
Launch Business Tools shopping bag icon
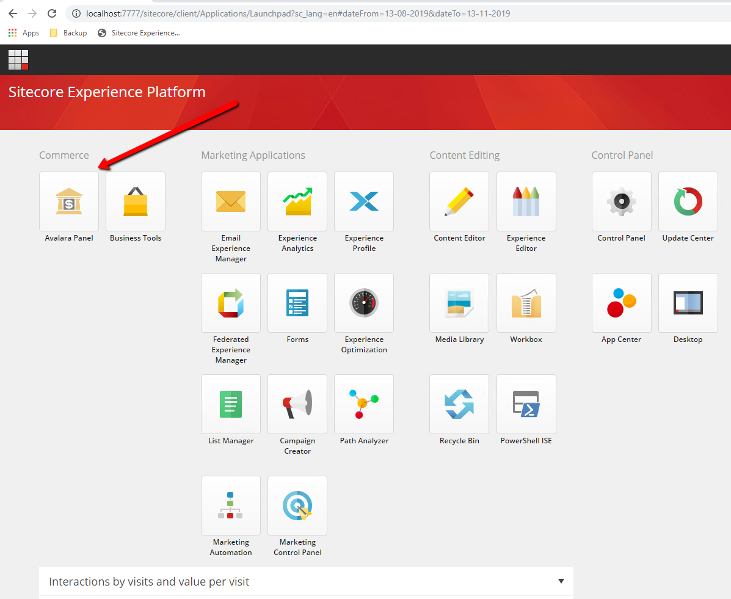[x=136, y=201]
